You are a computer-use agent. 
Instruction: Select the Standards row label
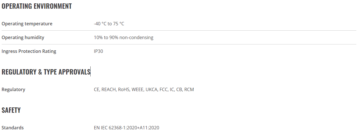pos(13,128)
